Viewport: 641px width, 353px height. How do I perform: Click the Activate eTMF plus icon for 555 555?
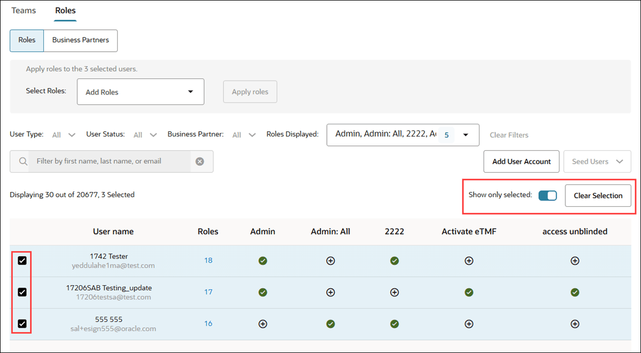point(469,324)
